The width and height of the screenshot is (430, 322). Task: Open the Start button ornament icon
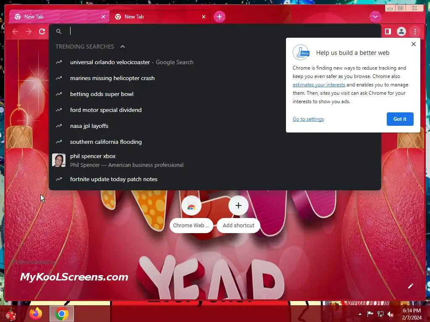tap(10, 314)
